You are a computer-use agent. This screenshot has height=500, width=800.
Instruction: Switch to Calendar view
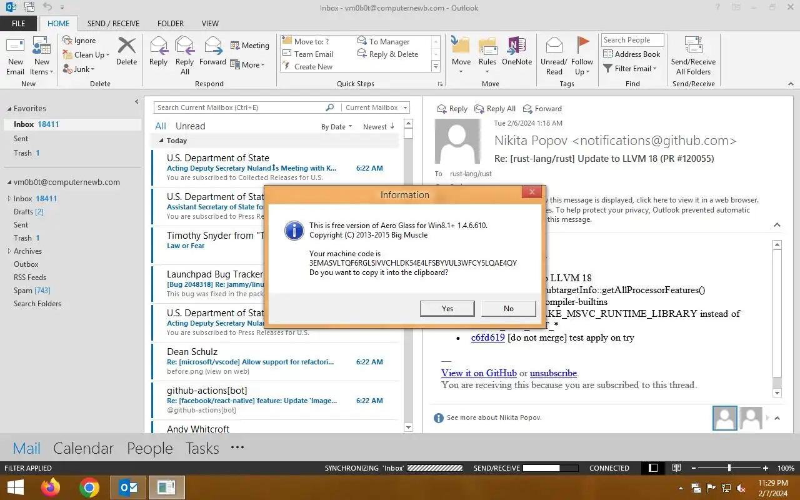tap(83, 448)
